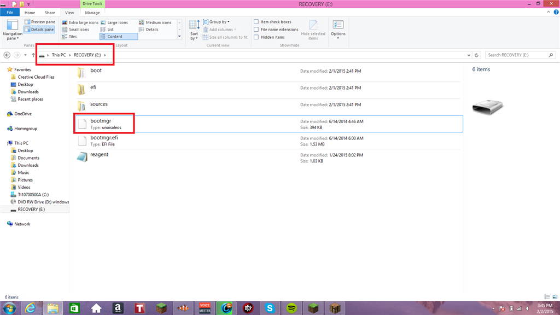560x315 pixels.
Task: Click the Drive Tools contextual tab
Action: pyautogui.click(x=92, y=4)
